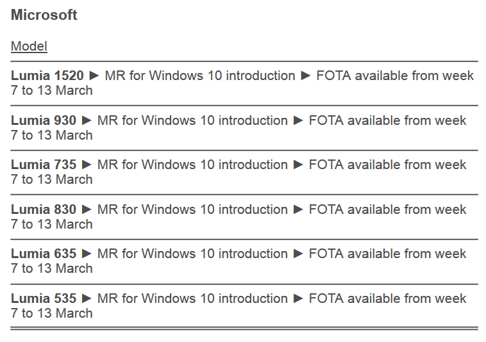Click MR for Windows 10 introduction beside Lumia 1520

[x=200, y=76]
